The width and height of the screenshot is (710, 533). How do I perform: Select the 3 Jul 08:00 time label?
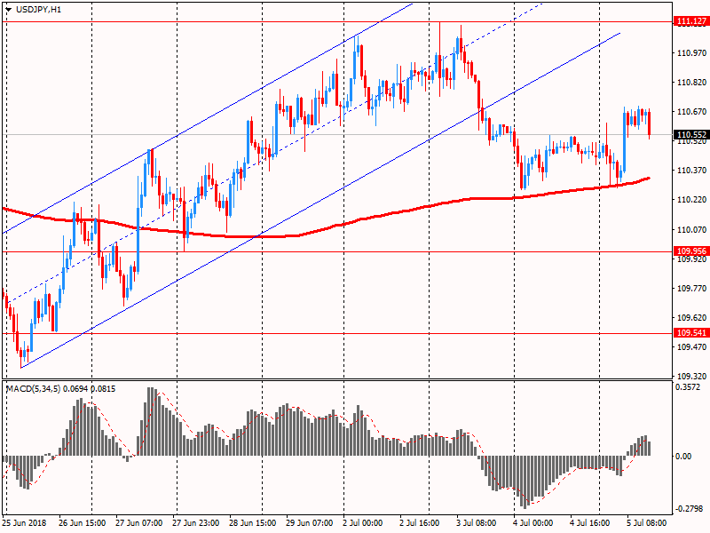click(x=477, y=523)
